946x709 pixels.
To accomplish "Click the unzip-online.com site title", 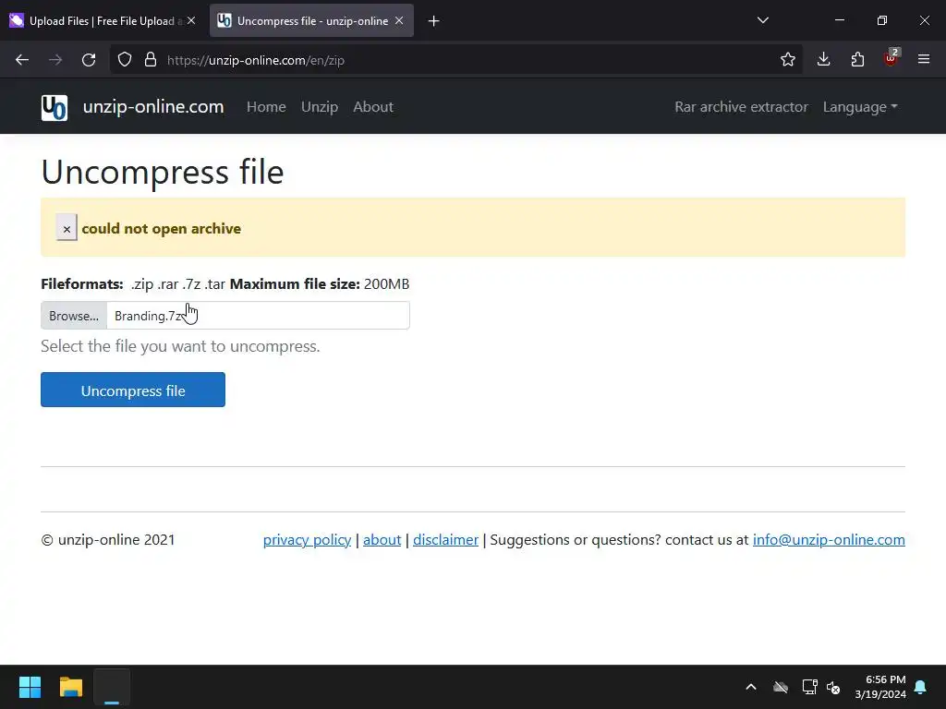I will (153, 107).
